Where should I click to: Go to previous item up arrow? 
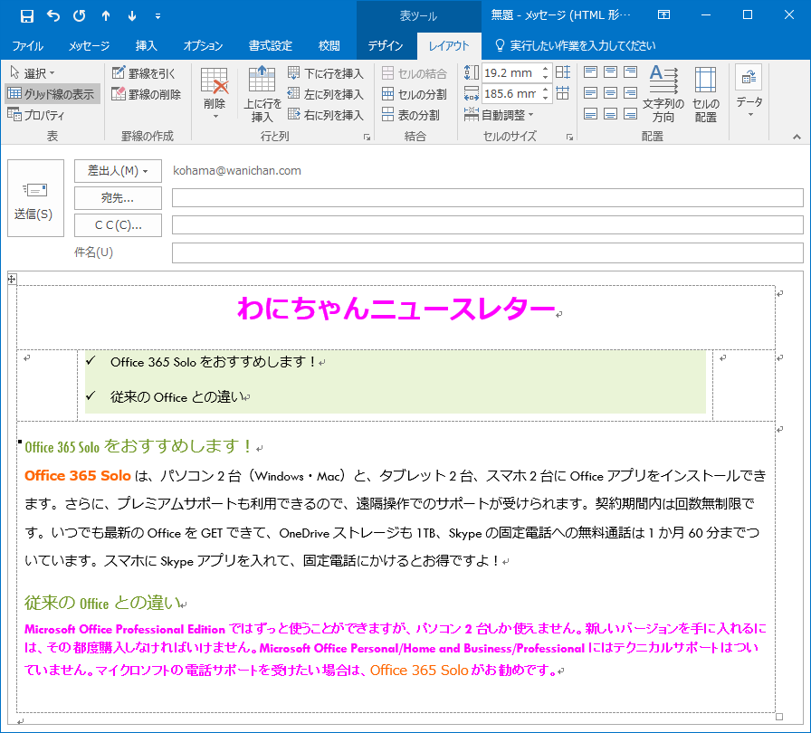[x=106, y=16]
